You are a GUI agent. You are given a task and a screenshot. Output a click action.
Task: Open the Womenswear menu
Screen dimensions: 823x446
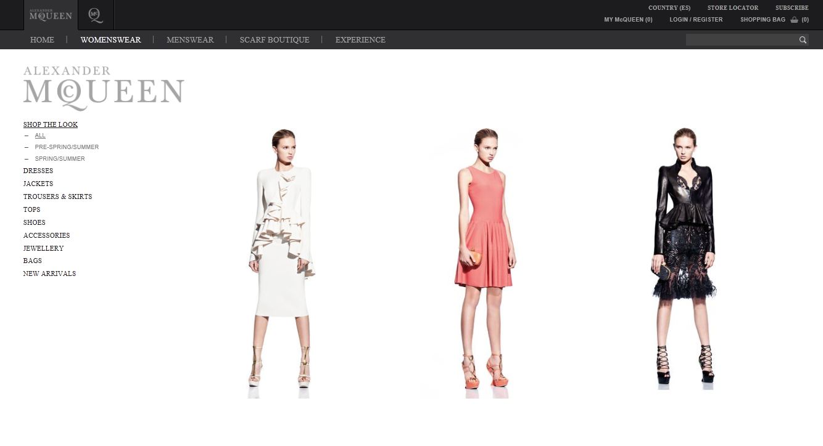click(x=110, y=40)
